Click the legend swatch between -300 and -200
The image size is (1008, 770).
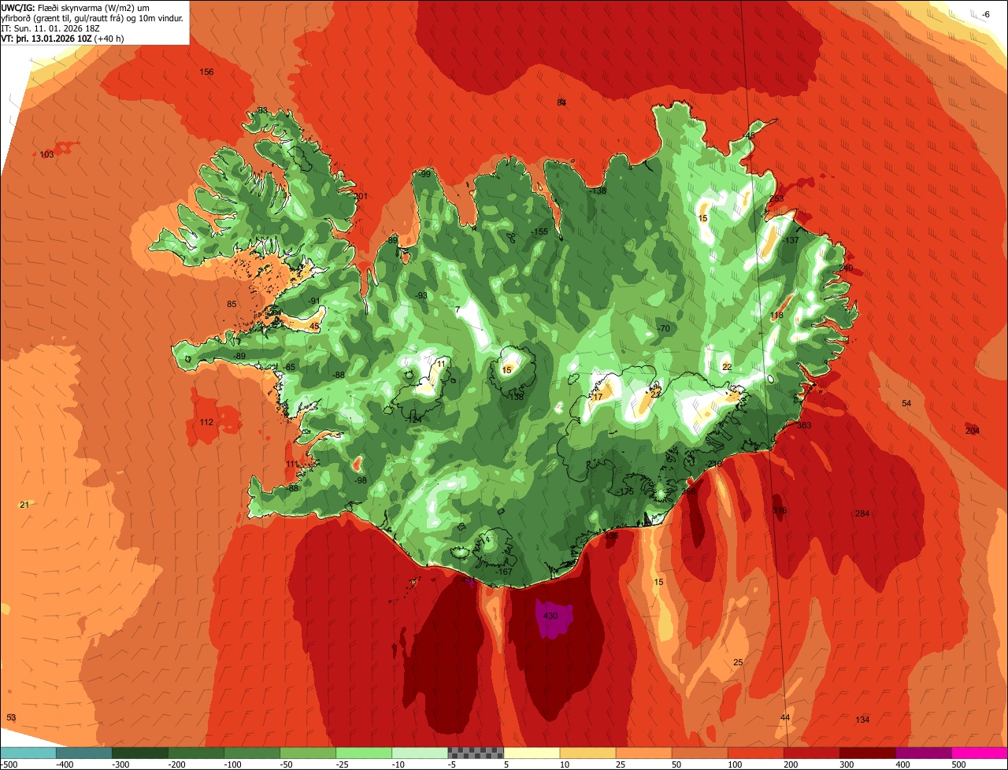[139, 752]
